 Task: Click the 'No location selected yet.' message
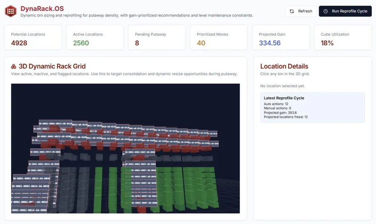point(282,86)
